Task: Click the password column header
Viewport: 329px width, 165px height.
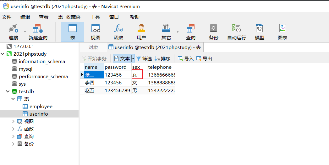Action: pos(118,67)
